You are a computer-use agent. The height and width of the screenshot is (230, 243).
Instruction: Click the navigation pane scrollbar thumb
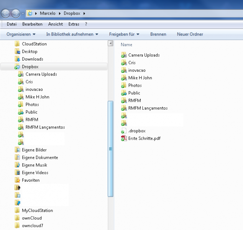coord(110,149)
